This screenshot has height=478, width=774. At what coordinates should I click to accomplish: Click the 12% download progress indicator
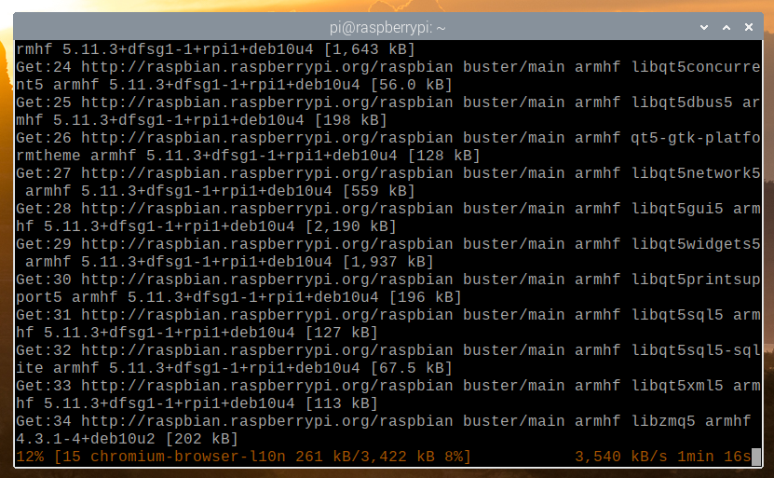tap(30, 457)
